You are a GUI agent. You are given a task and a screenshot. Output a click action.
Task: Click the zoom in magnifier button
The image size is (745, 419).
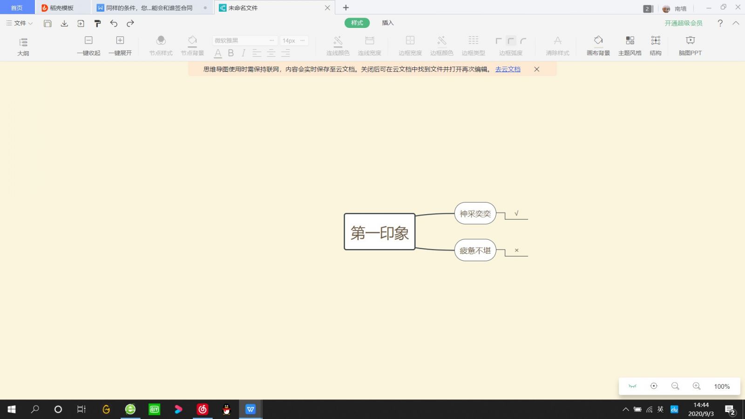(697, 386)
